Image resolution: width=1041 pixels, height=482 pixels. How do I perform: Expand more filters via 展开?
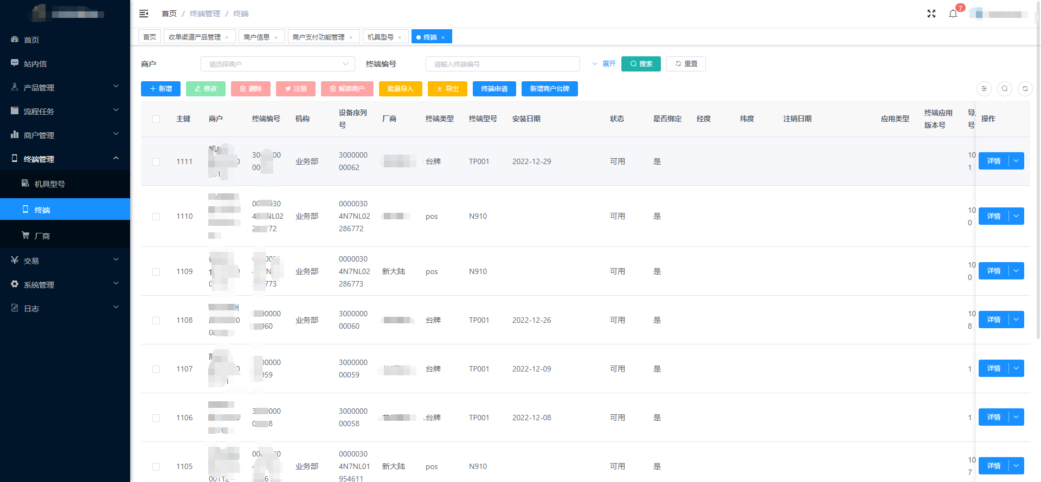(604, 64)
